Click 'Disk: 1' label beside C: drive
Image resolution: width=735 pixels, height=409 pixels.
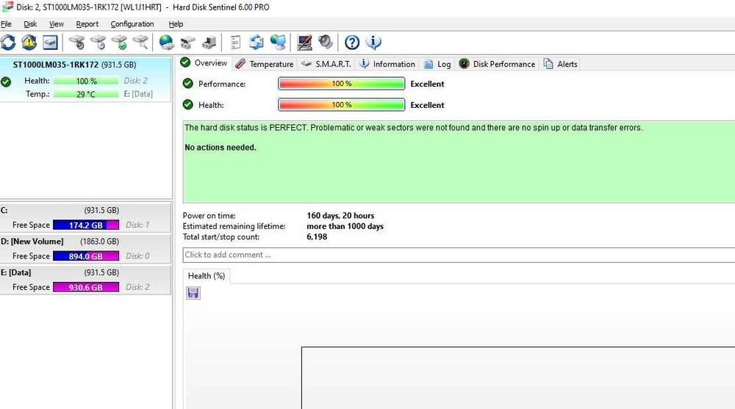pos(137,225)
